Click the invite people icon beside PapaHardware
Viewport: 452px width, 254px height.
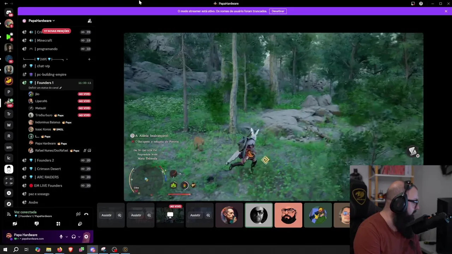(90, 21)
